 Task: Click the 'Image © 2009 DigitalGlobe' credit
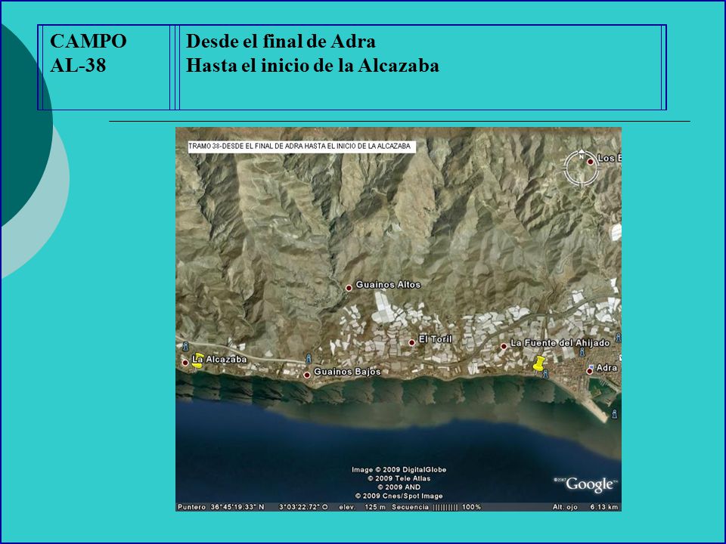point(399,469)
